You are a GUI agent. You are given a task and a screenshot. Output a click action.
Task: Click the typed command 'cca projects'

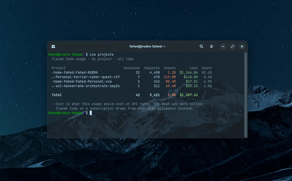102,54
